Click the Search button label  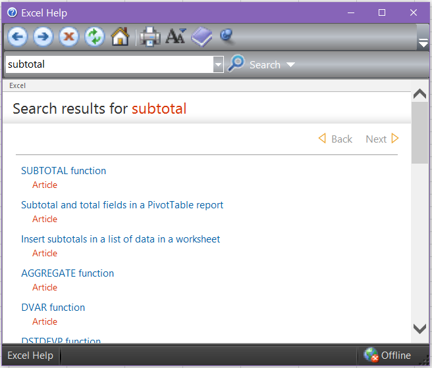[x=265, y=65]
